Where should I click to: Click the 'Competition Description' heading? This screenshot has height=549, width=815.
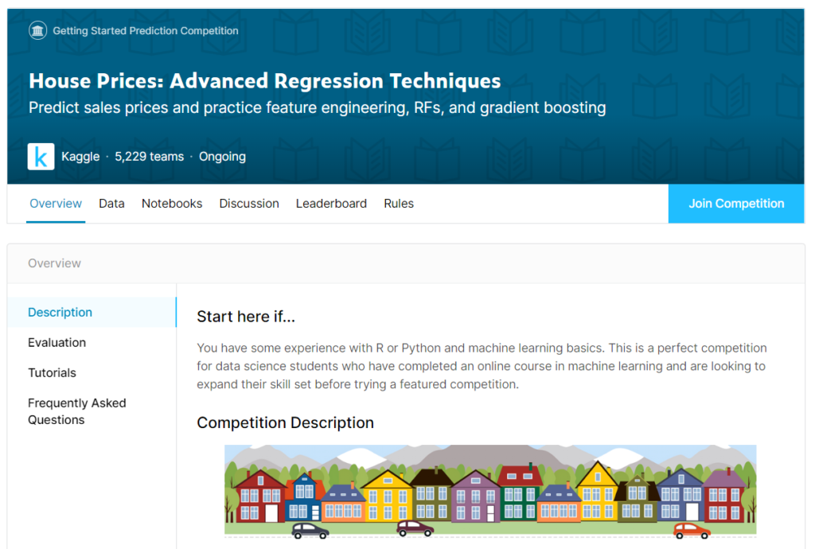286,422
